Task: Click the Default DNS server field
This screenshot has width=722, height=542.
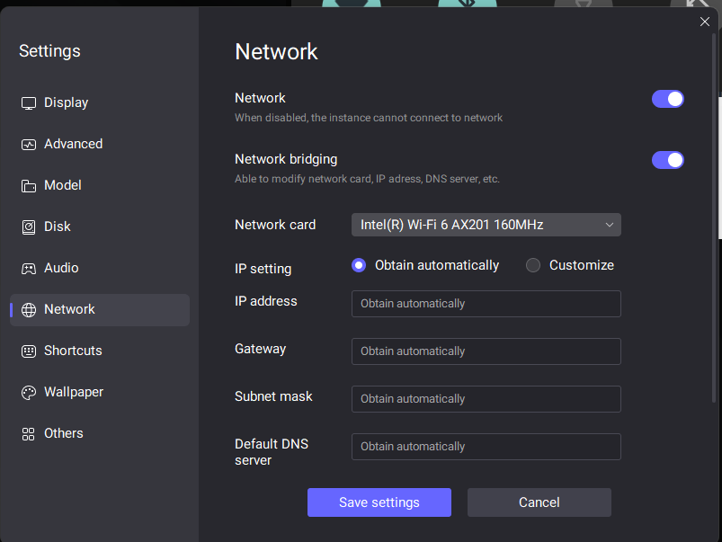Action: click(486, 447)
